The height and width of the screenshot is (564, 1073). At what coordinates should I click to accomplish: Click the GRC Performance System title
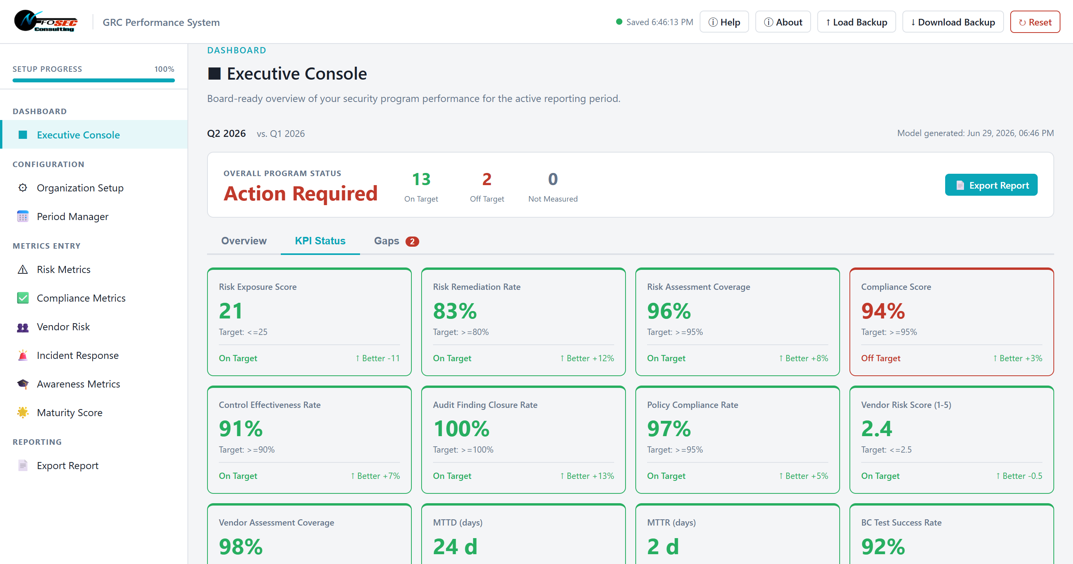tap(161, 22)
